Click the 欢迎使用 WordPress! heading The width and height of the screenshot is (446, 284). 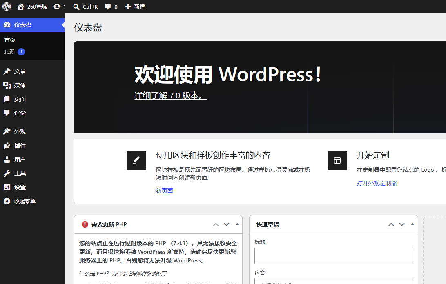click(228, 75)
